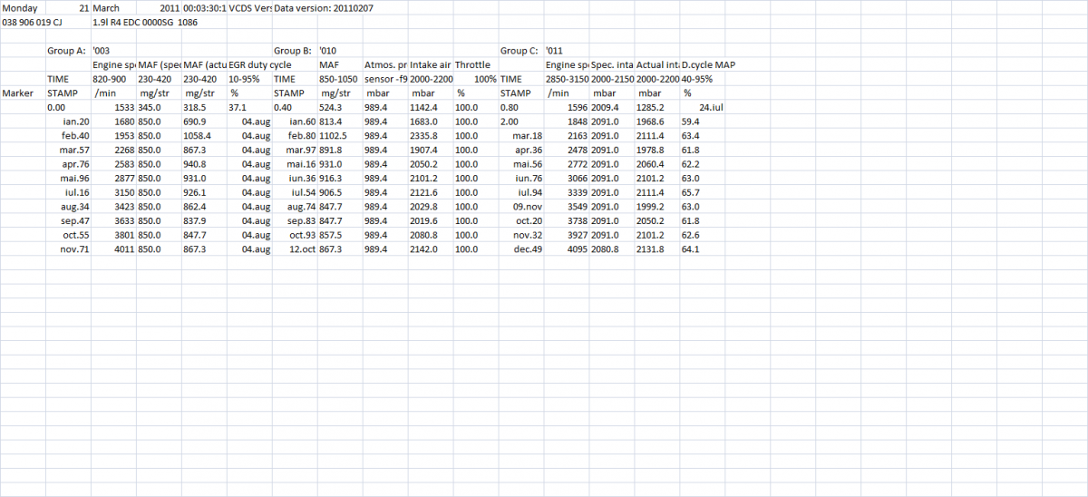Select the D.cycle MAP header cell

[713, 65]
